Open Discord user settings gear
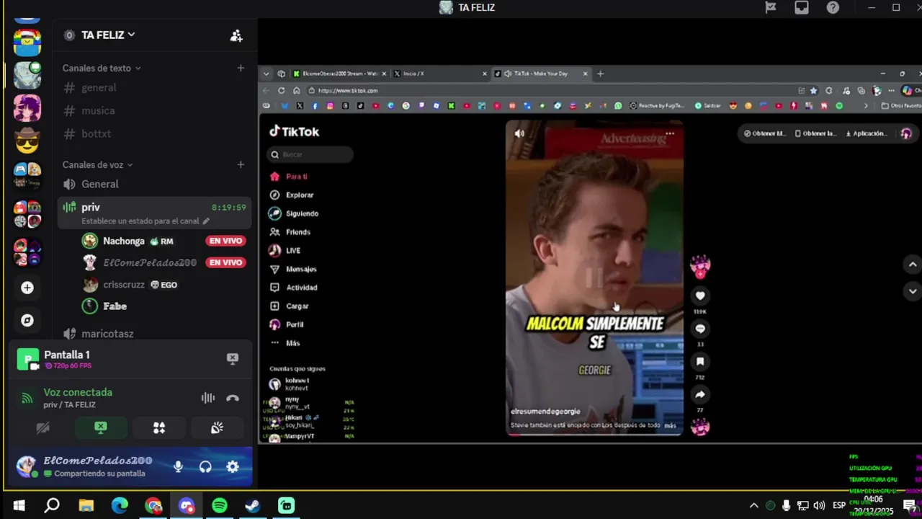 pos(233,466)
